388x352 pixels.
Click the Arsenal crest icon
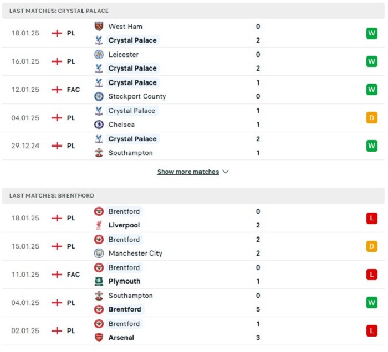click(x=99, y=338)
